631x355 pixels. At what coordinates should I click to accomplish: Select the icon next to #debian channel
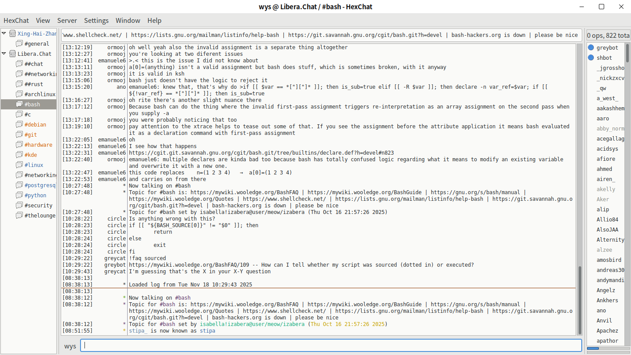click(x=19, y=125)
